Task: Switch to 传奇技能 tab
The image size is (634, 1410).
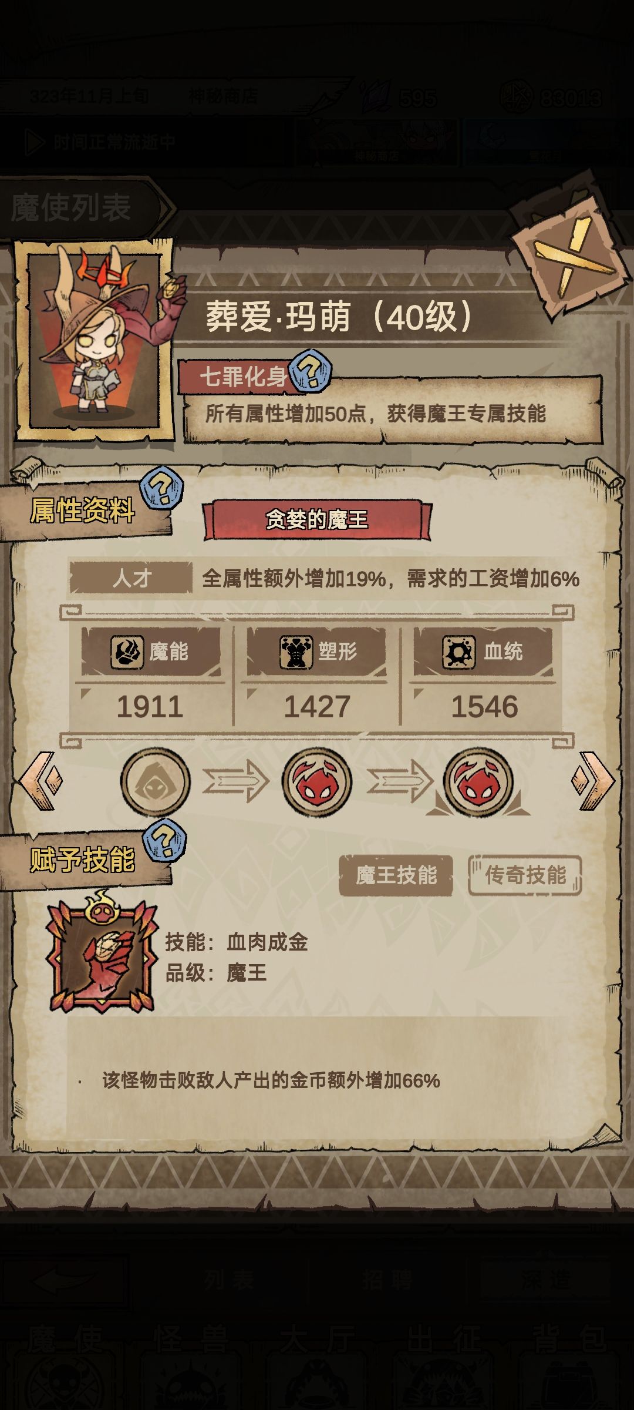Action: 525,875
